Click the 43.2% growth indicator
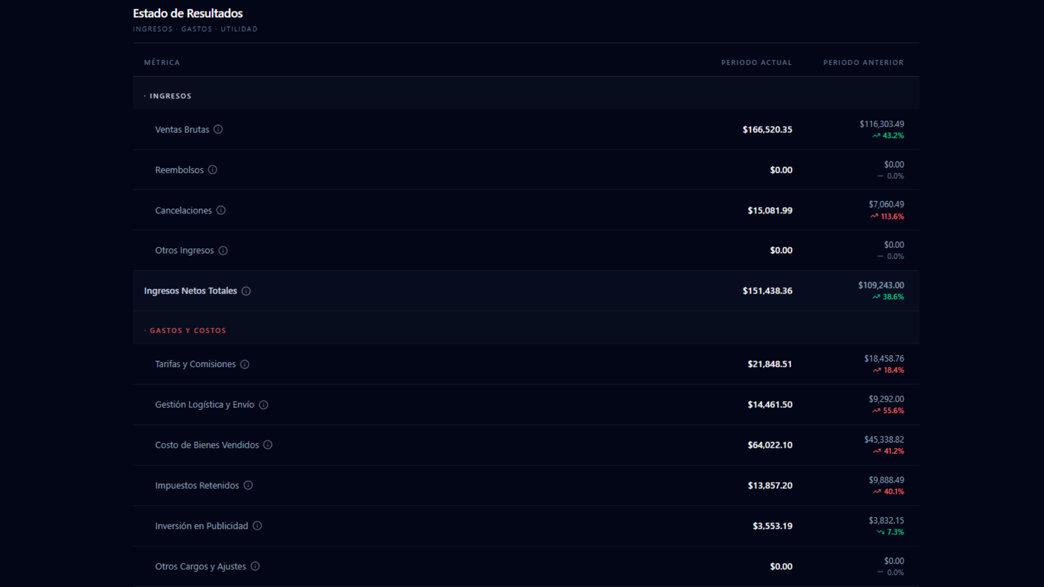Screen dimensions: 1044x587 pyautogui.click(x=888, y=136)
